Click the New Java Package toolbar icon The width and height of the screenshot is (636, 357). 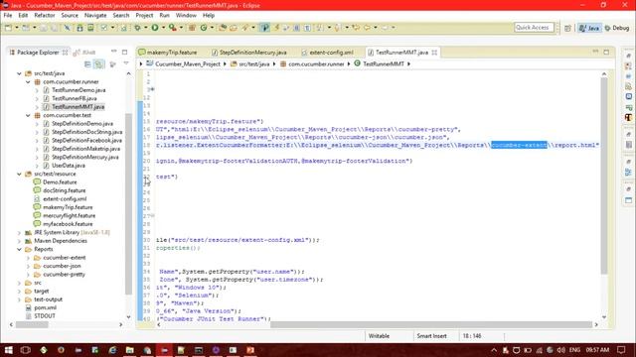pyautogui.click(x=192, y=28)
